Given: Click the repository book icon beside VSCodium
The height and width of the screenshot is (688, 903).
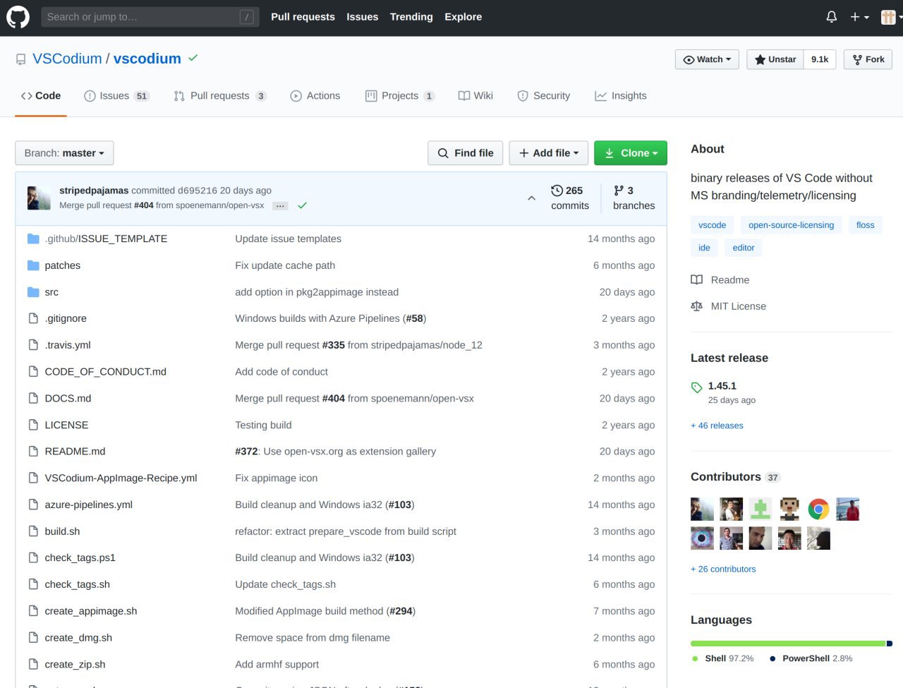Looking at the screenshot, I should [21, 59].
